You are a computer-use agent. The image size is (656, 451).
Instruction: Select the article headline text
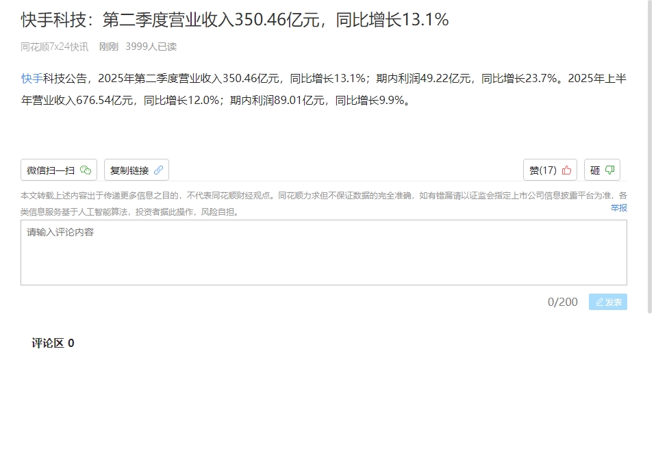[x=235, y=20]
